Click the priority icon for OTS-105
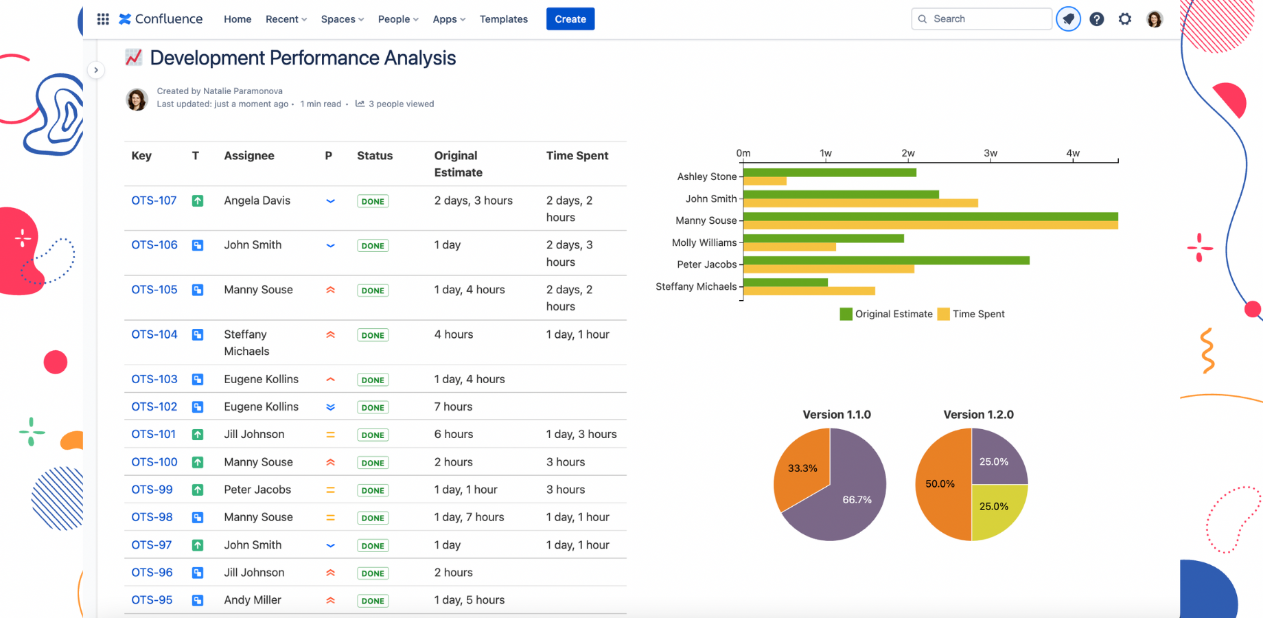This screenshot has width=1263, height=618. pyautogui.click(x=330, y=290)
